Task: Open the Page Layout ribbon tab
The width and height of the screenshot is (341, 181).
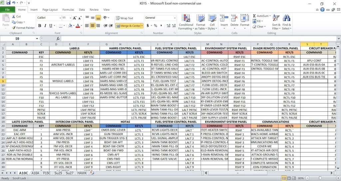Action: [50, 10]
